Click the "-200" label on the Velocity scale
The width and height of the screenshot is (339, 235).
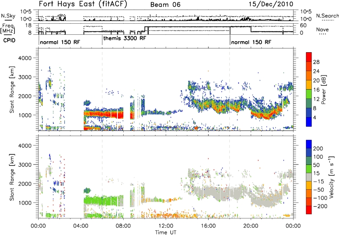click(320, 206)
